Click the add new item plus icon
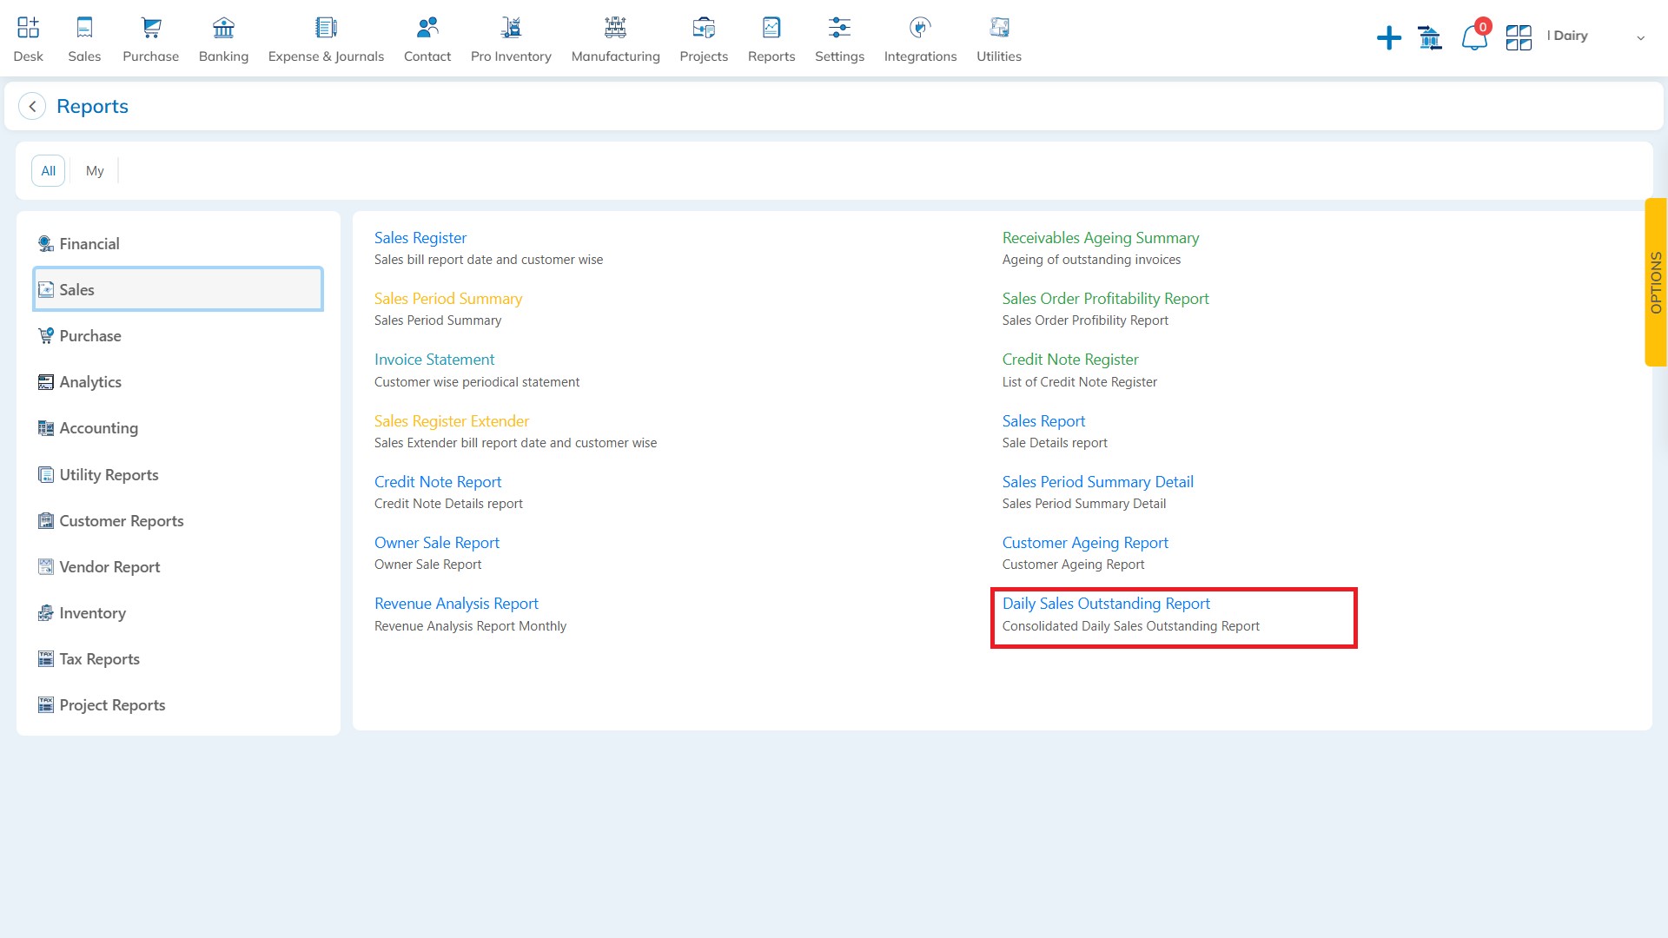This screenshot has width=1668, height=938. point(1388,36)
